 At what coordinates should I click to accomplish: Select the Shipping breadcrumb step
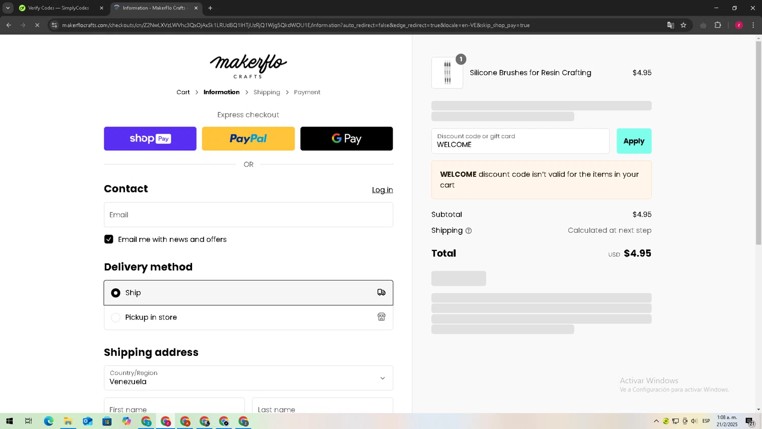coord(267,92)
